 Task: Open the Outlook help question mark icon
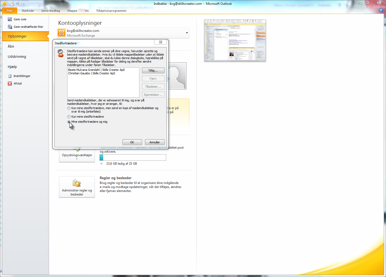click(381, 11)
